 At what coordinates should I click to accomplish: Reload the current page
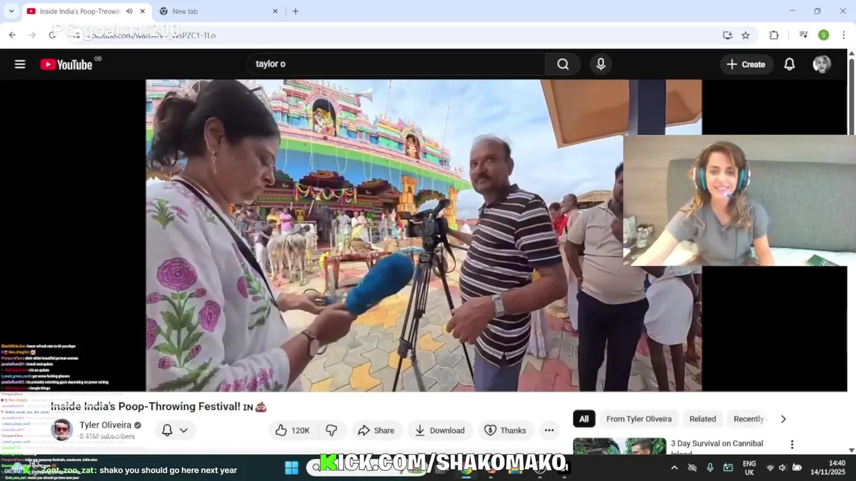(x=52, y=35)
